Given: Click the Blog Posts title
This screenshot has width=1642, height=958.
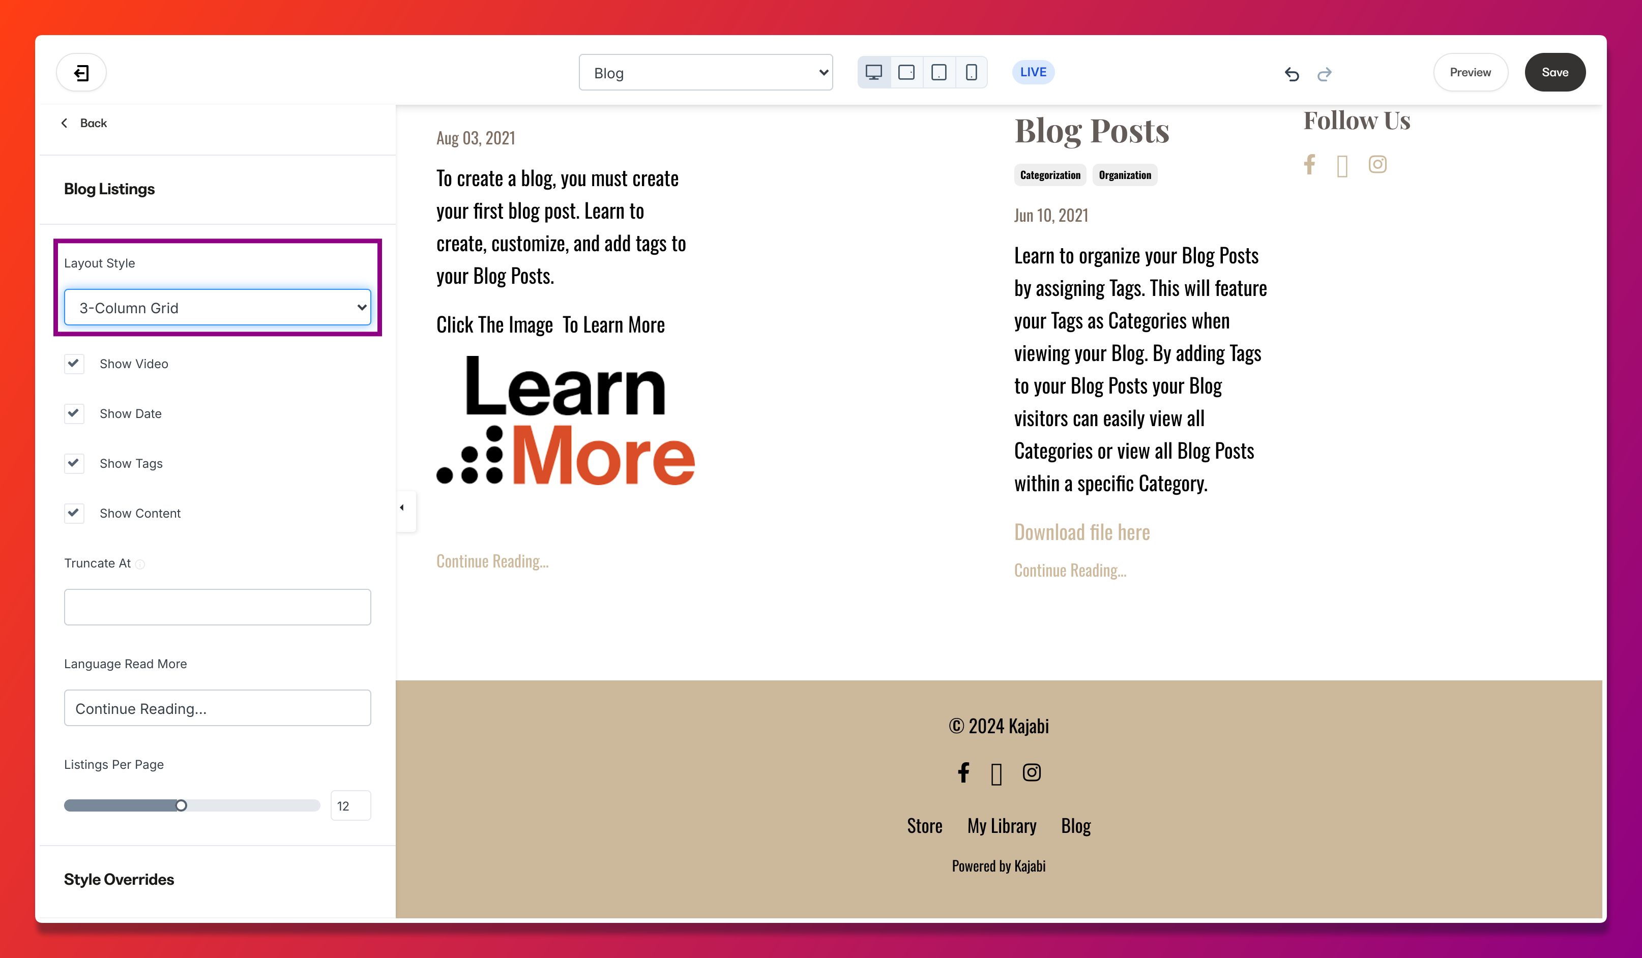Looking at the screenshot, I should pos(1092,132).
